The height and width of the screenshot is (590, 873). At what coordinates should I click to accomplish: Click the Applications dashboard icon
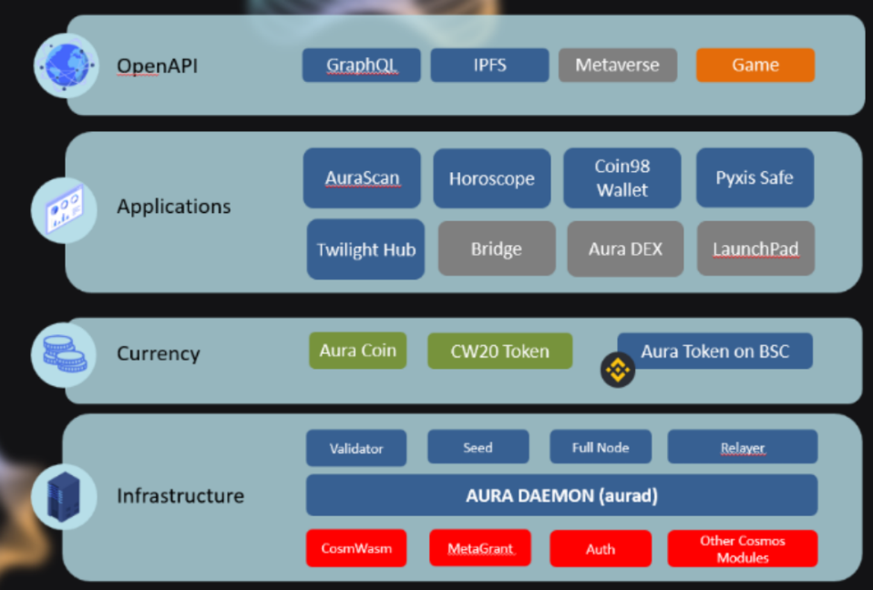65,210
